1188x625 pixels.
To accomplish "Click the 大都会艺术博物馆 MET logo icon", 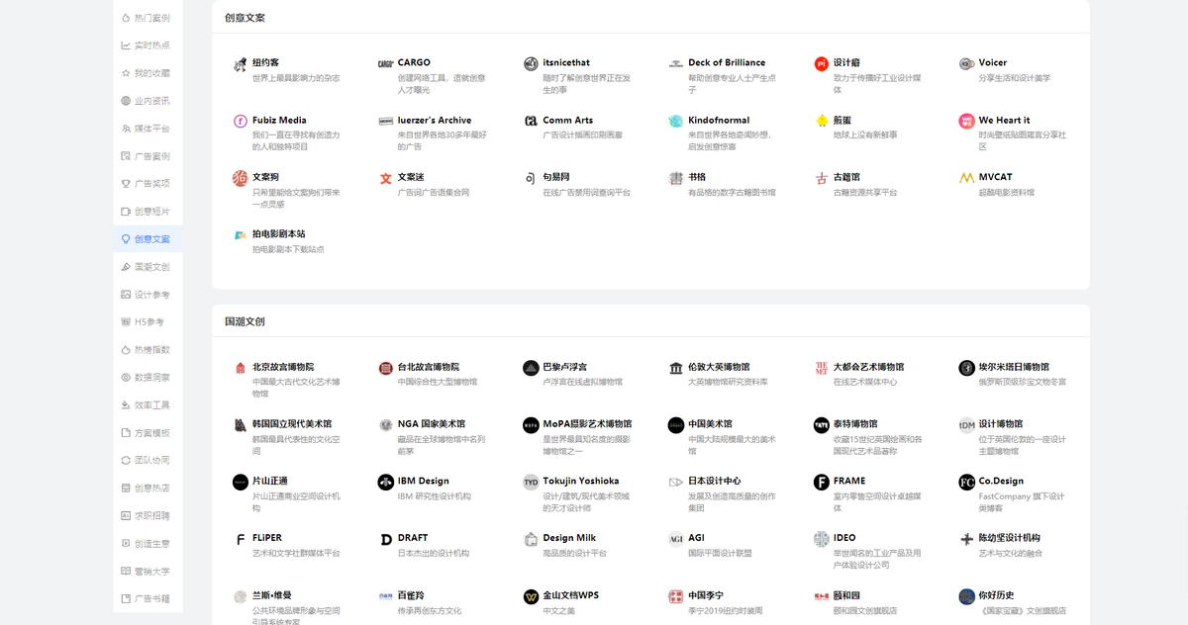I will point(822,368).
